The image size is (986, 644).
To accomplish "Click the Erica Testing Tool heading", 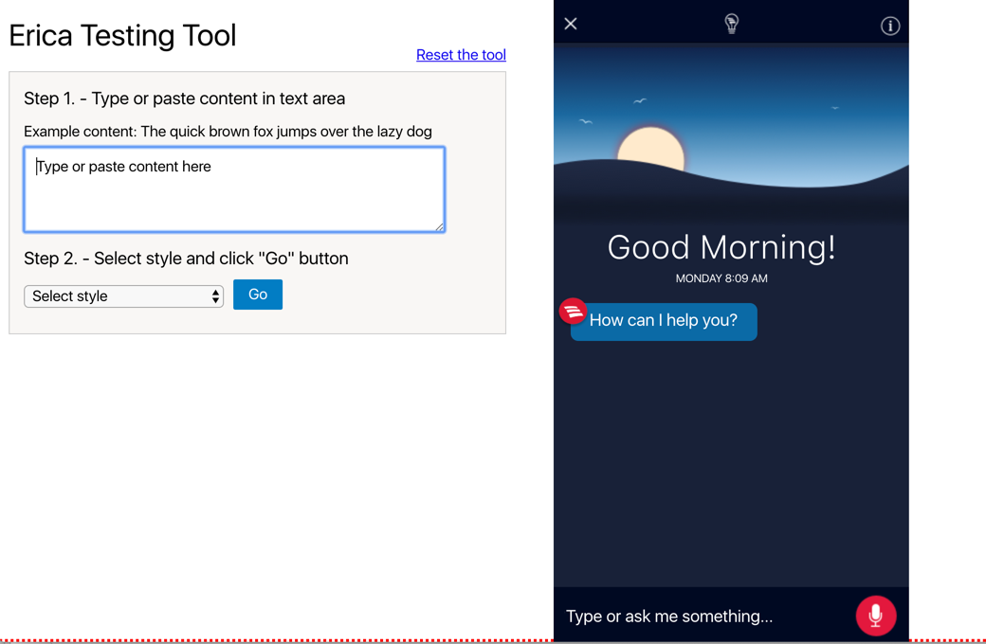I will 122,35.
